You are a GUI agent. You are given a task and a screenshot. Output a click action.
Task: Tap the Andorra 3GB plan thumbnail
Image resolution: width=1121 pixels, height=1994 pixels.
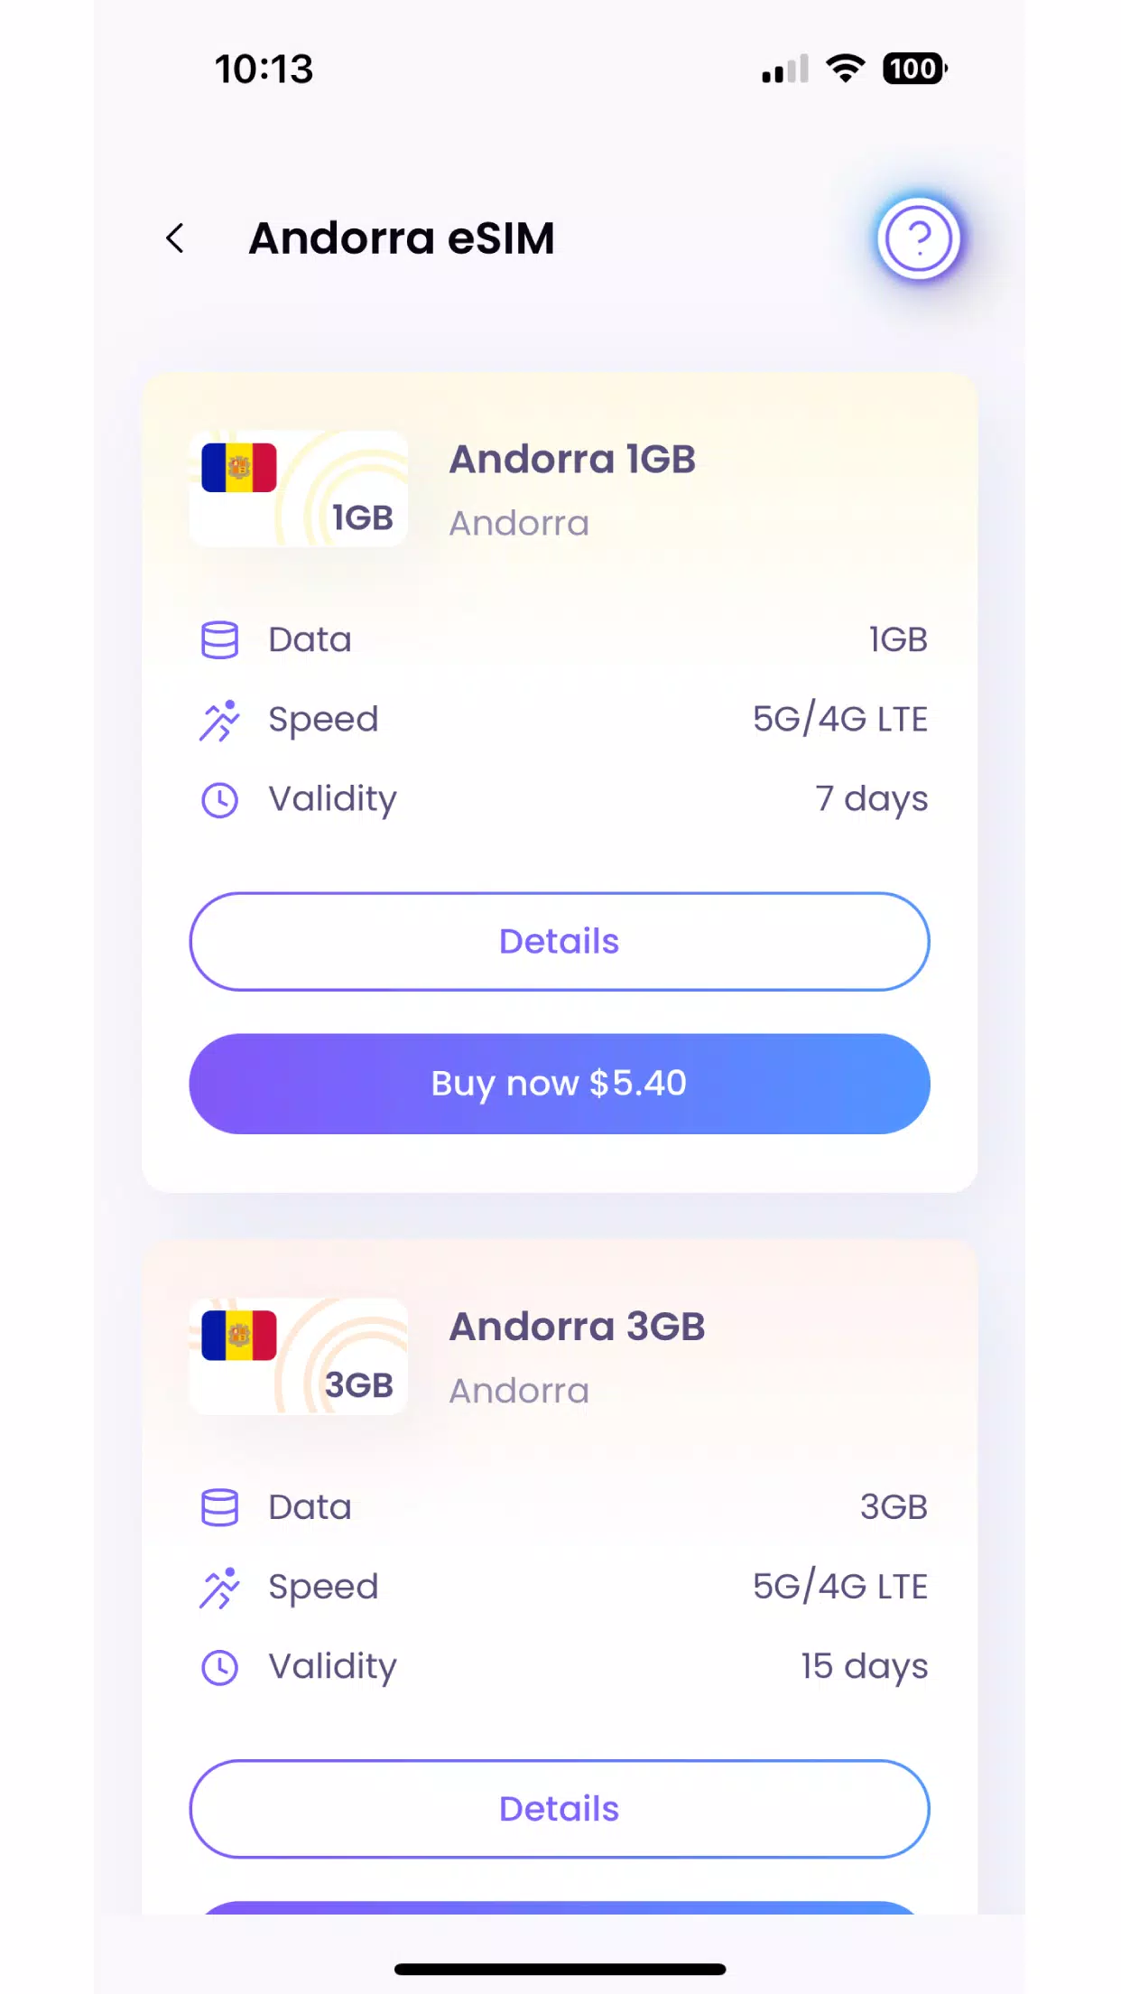click(298, 1356)
